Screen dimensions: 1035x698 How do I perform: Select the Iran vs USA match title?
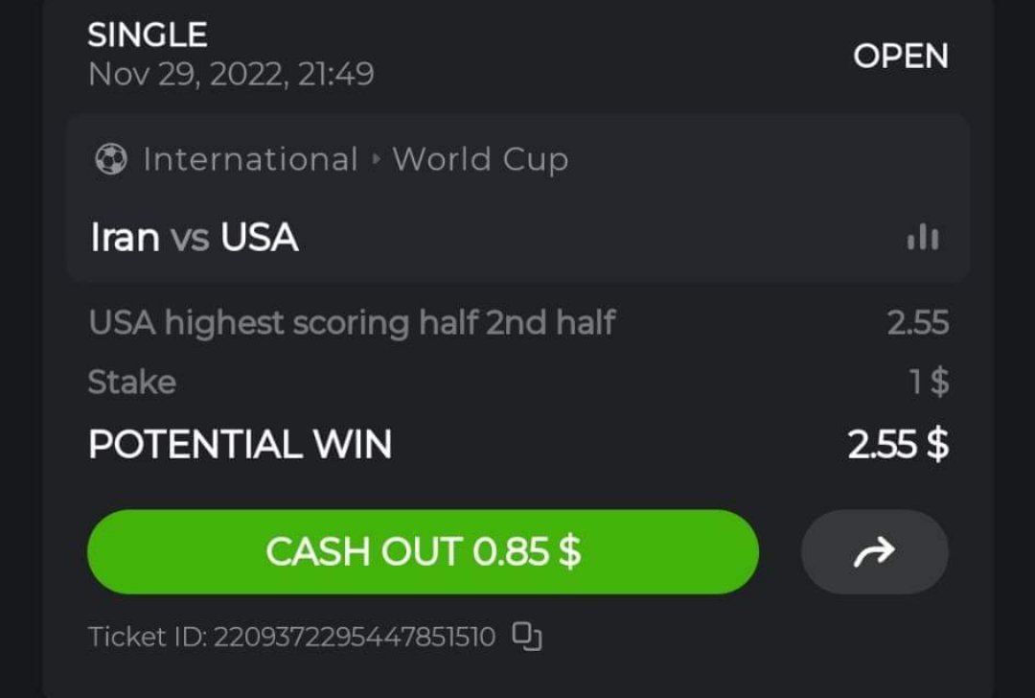pyautogui.click(x=195, y=237)
